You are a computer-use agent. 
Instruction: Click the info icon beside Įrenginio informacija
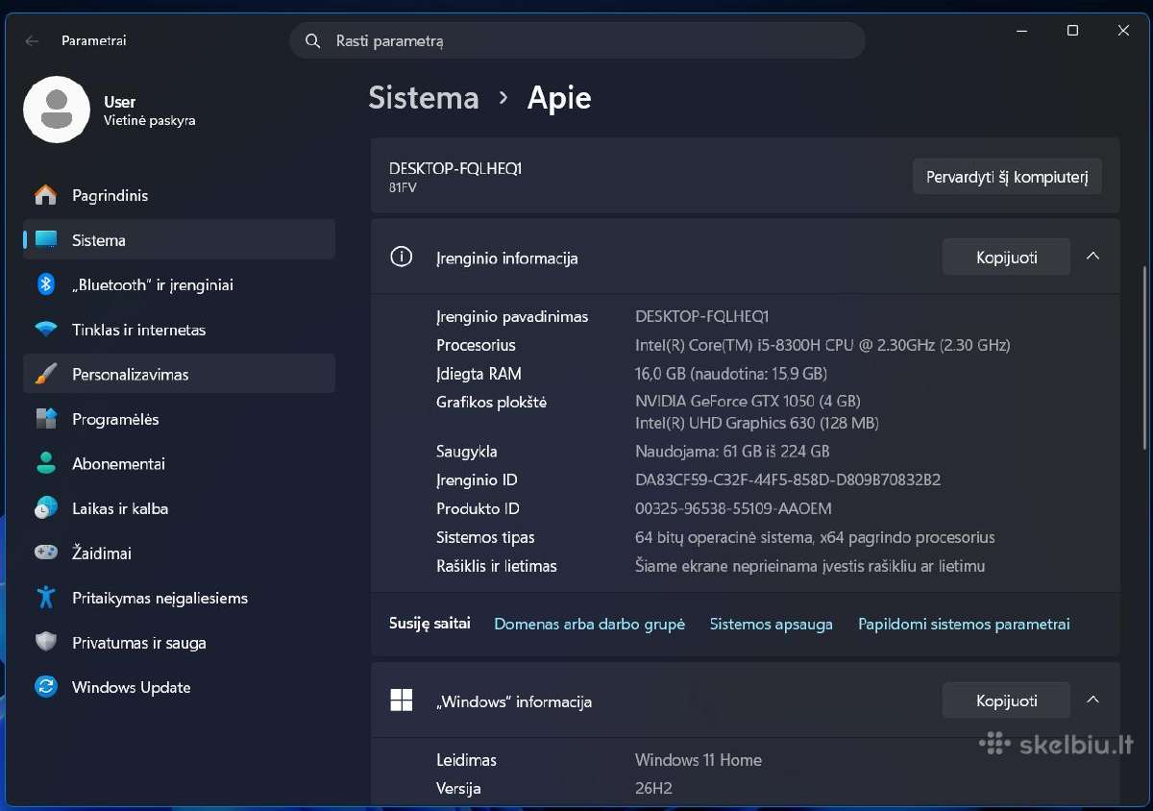[401, 258]
